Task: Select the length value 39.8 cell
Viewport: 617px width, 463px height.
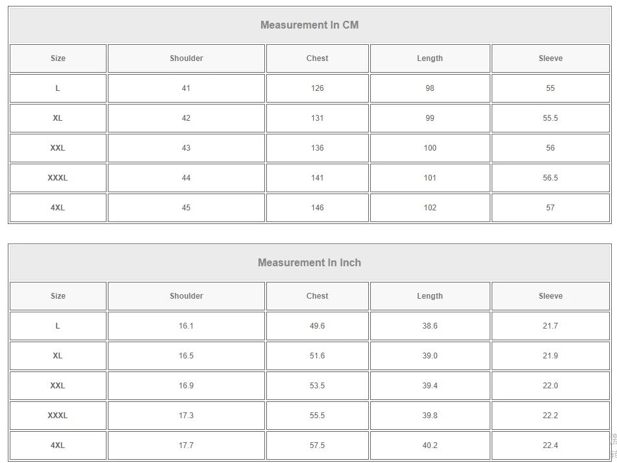Action: tap(429, 416)
